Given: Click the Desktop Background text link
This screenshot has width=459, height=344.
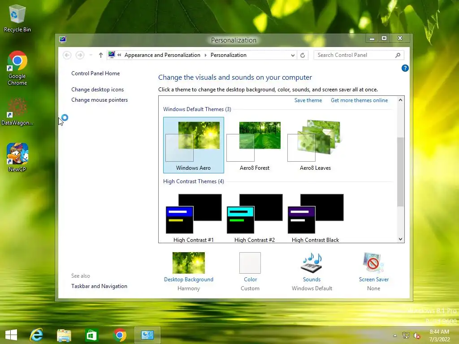Looking at the screenshot, I should (x=189, y=279).
